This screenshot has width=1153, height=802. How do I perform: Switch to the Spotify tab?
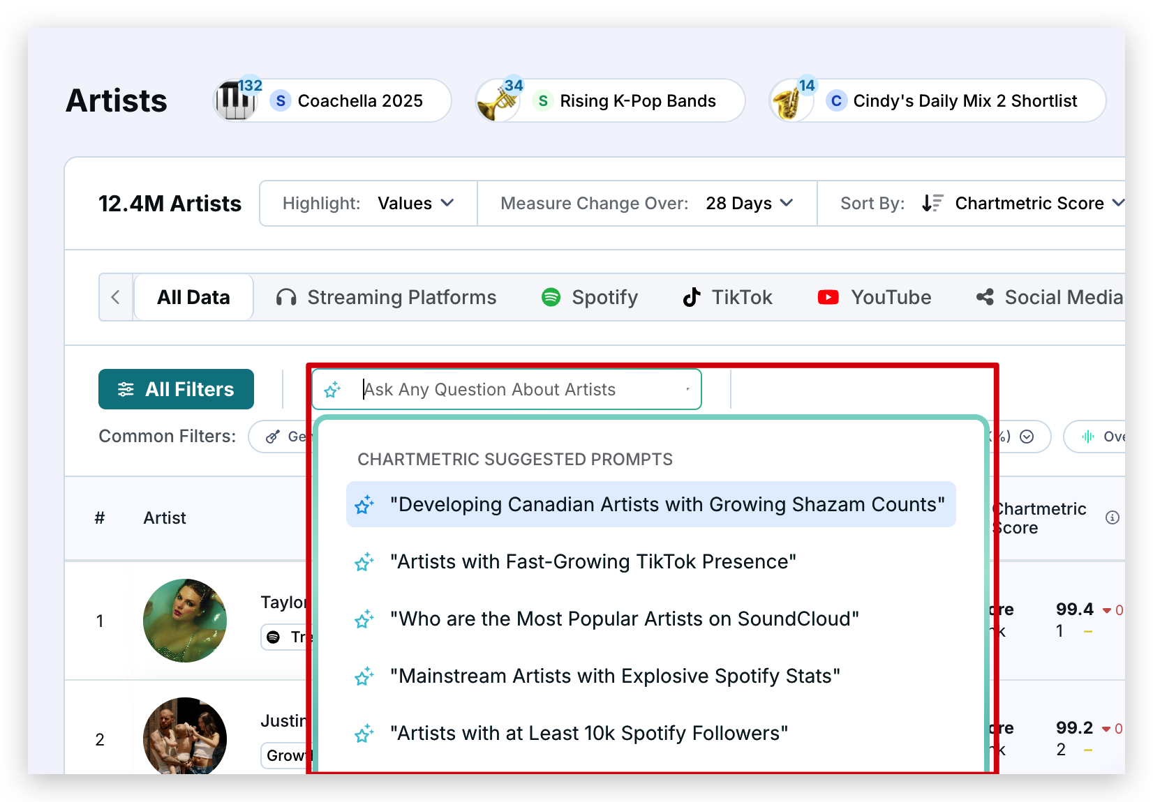[x=590, y=297]
